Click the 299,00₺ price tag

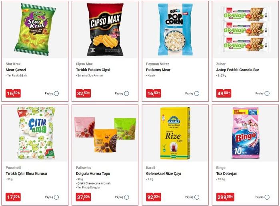[225, 197]
